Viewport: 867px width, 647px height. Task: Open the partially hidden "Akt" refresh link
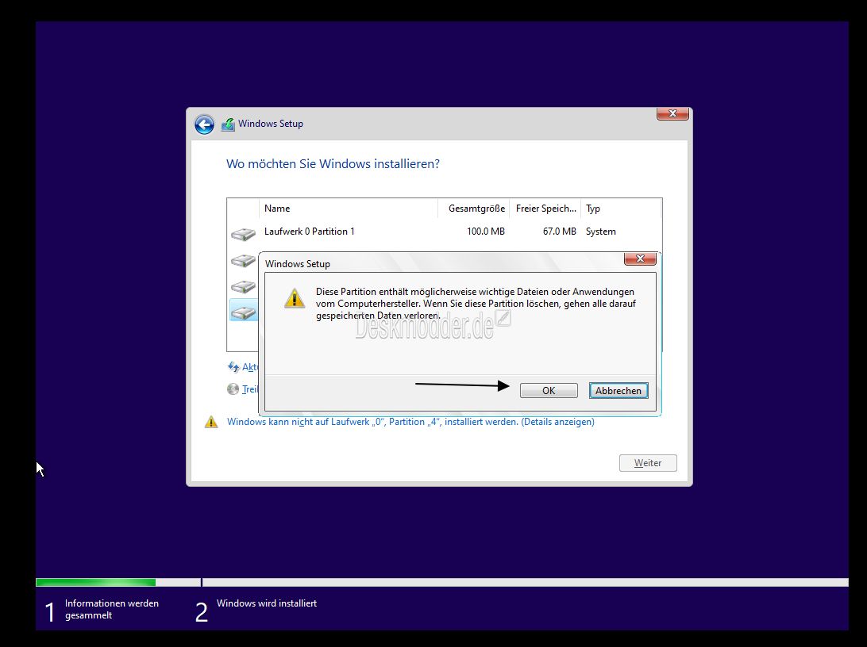pyautogui.click(x=250, y=367)
